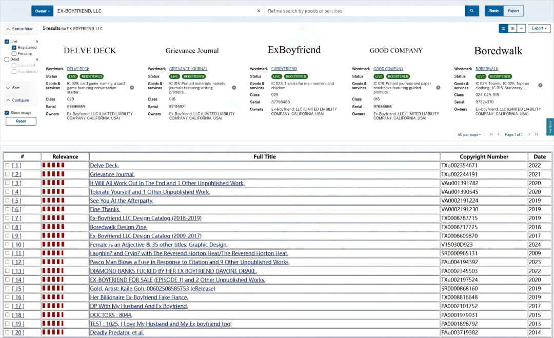This screenshot has width=554, height=338.
Task: Click the refine search by goods field
Action: [364, 11]
